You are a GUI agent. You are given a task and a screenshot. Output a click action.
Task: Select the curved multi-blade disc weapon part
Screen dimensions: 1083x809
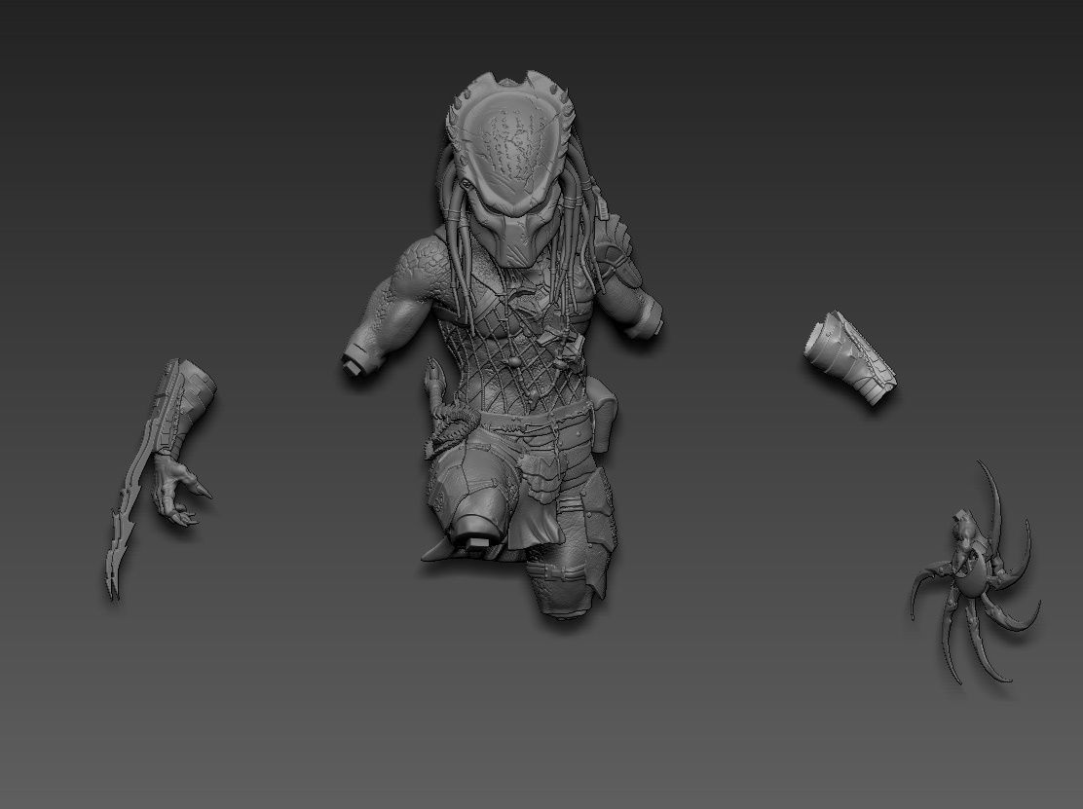976,573
